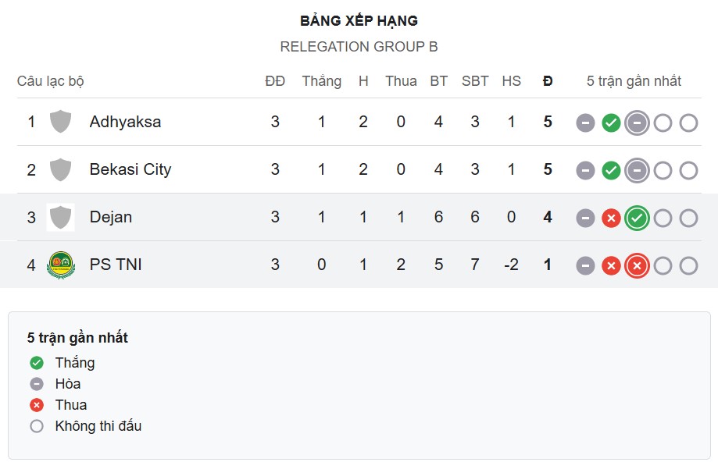Click the 'Câu lạc bộ' column header
This screenshot has height=462, width=718.
click(x=49, y=80)
